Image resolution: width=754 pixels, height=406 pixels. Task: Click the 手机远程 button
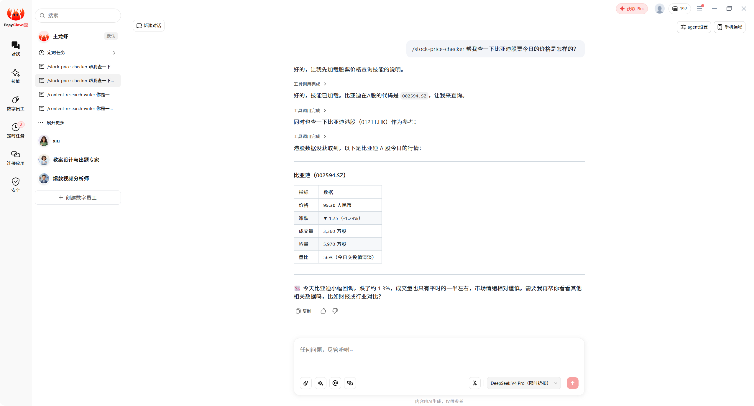click(x=729, y=27)
